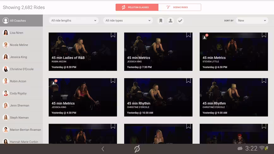
Task: Filter rides by coach Lisa Niren
Action: pyautogui.click(x=21, y=33)
